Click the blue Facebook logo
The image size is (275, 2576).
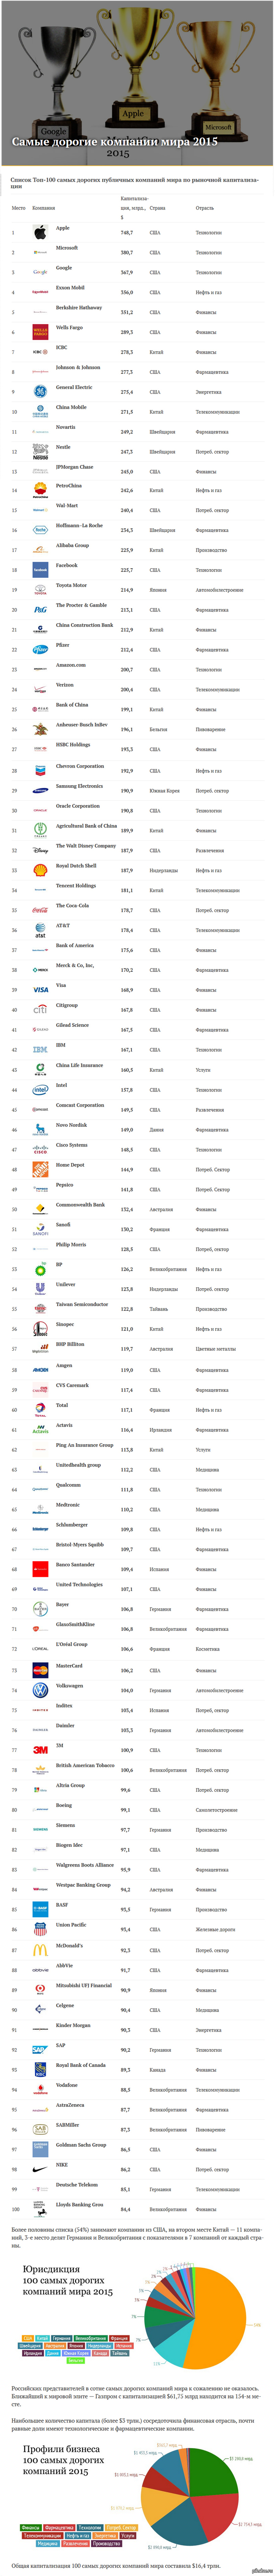[x=40, y=569]
